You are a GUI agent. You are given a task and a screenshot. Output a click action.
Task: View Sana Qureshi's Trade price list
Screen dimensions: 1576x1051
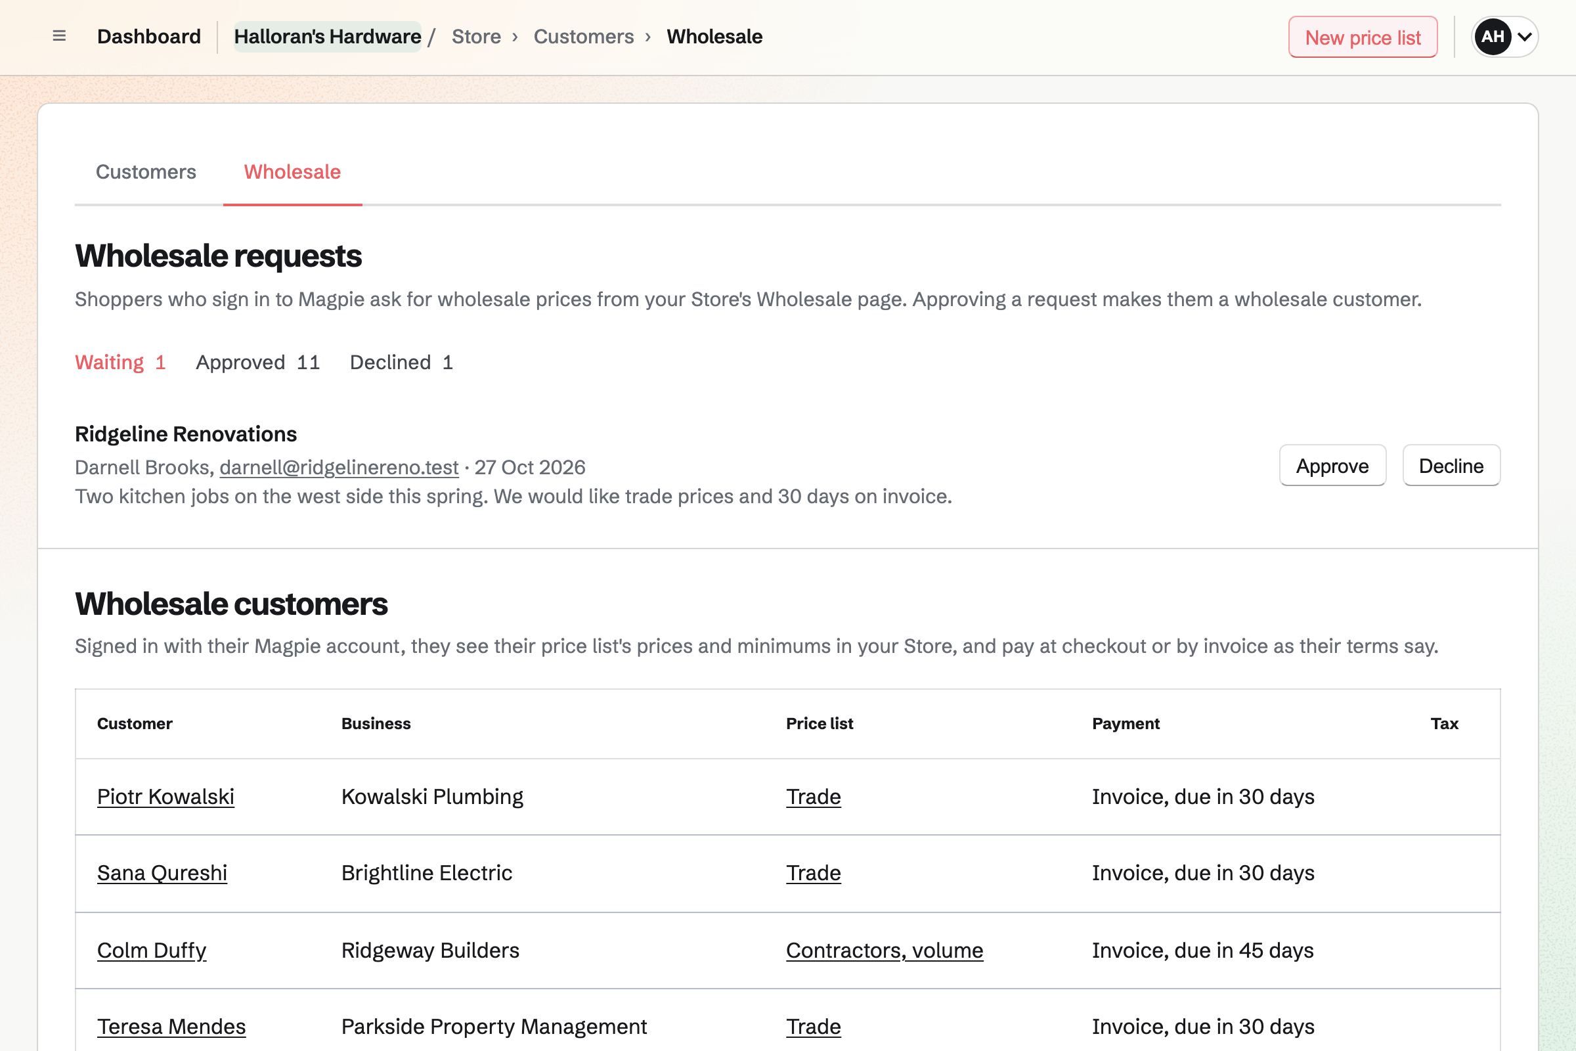click(x=814, y=874)
